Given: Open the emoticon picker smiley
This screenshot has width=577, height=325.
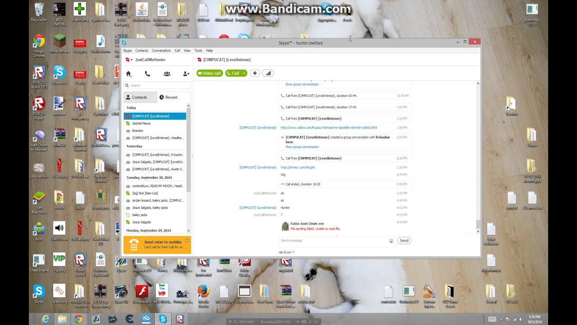Looking at the screenshot, I should point(391,241).
